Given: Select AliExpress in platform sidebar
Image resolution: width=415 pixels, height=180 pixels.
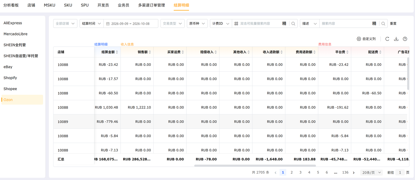Looking at the screenshot, I should coord(22,23).
